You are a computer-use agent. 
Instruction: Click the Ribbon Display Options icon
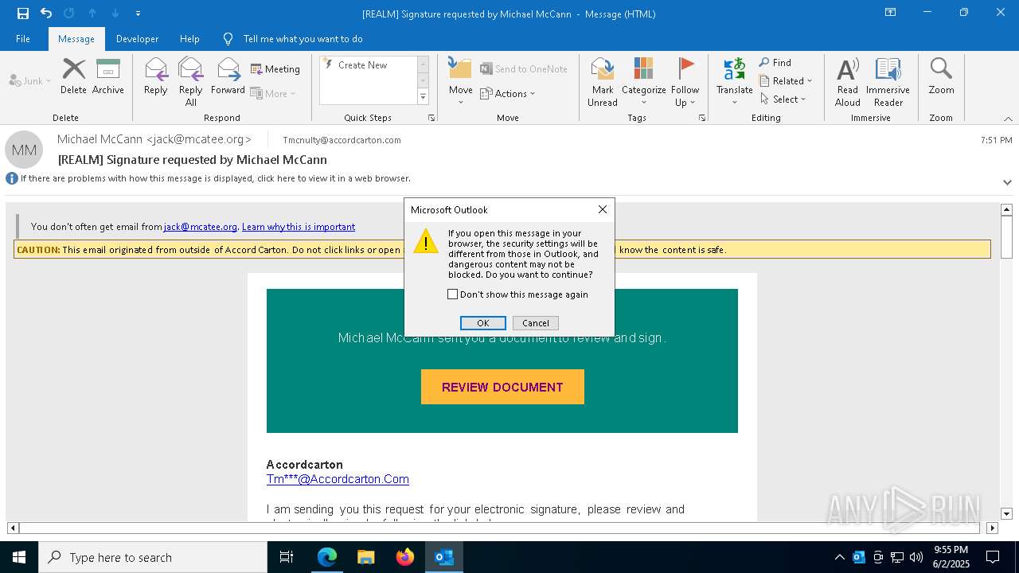point(891,13)
